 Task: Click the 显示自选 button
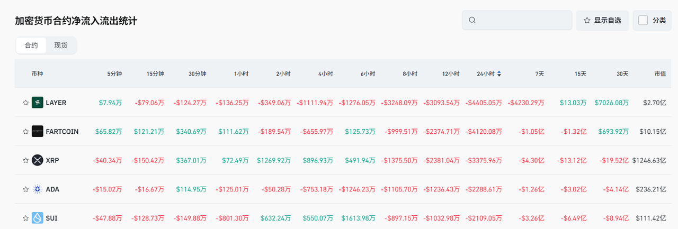pos(602,20)
